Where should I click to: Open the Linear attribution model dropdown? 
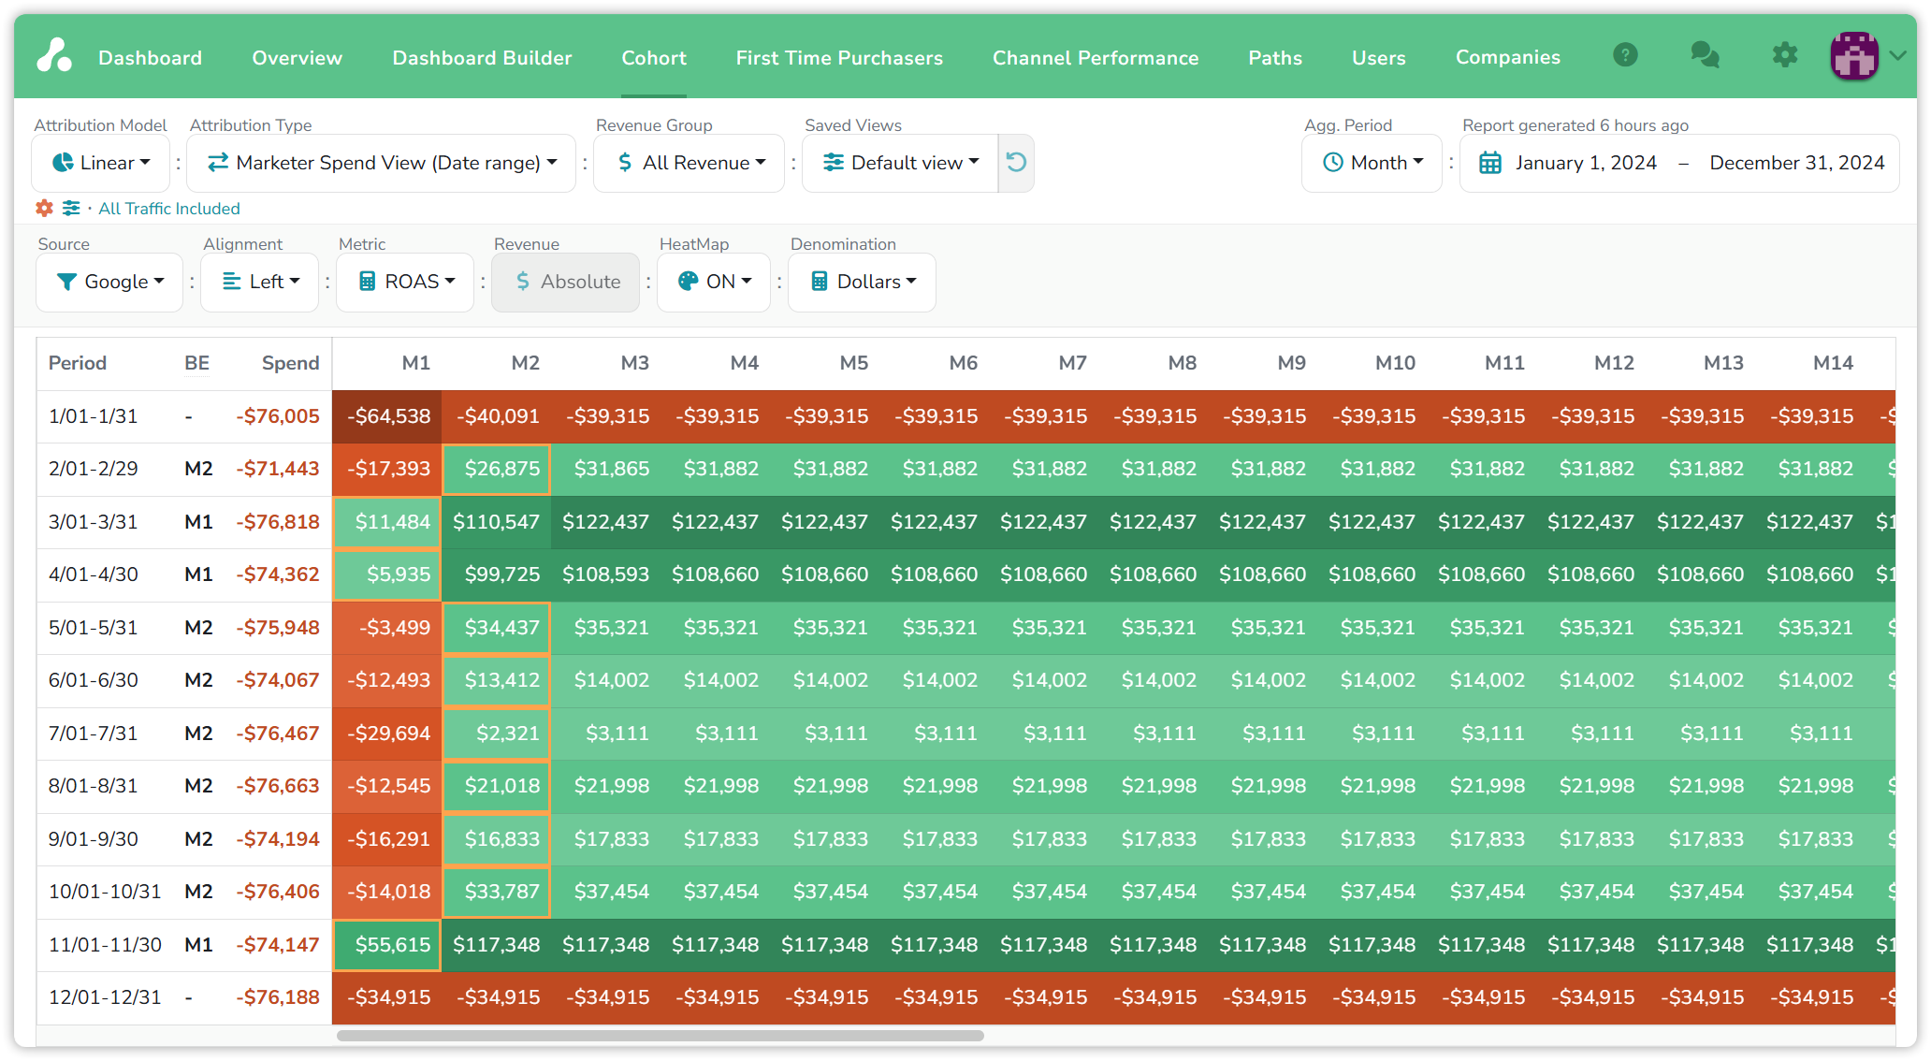click(101, 163)
